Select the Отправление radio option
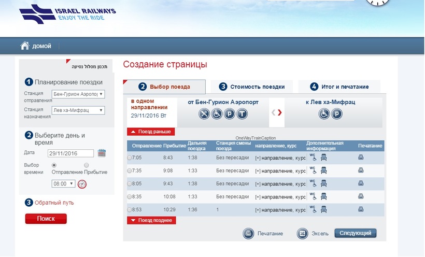The image size is (425, 257). 54,165
